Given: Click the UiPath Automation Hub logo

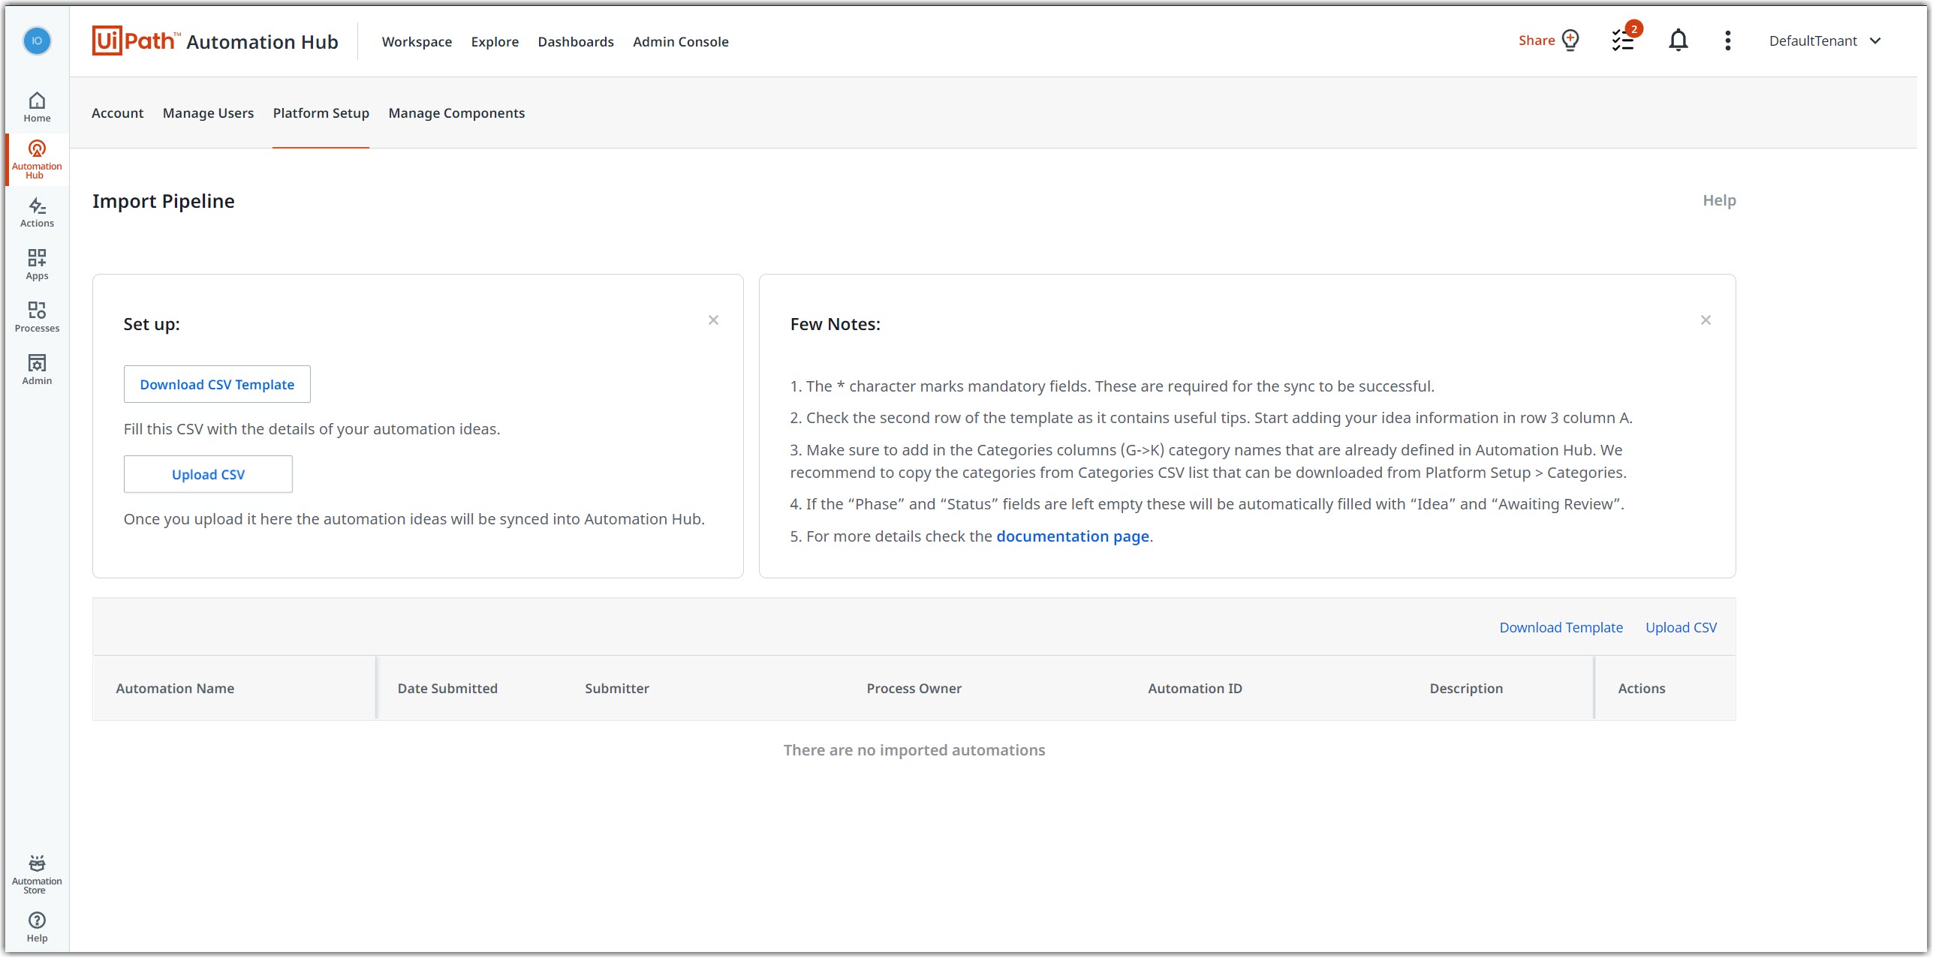Looking at the screenshot, I should (x=215, y=41).
